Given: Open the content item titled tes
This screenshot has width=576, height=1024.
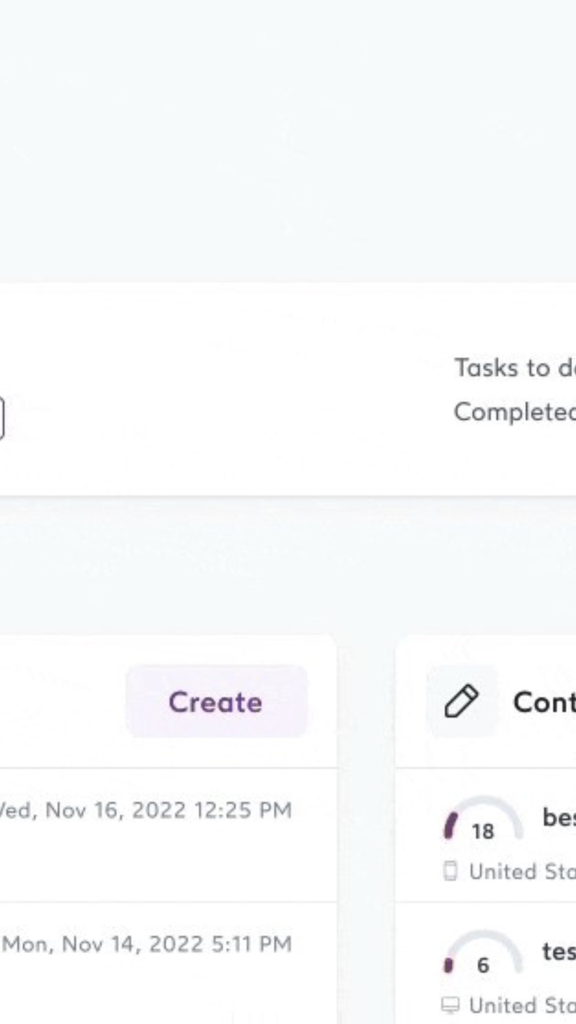Looking at the screenshot, I should (559, 951).
